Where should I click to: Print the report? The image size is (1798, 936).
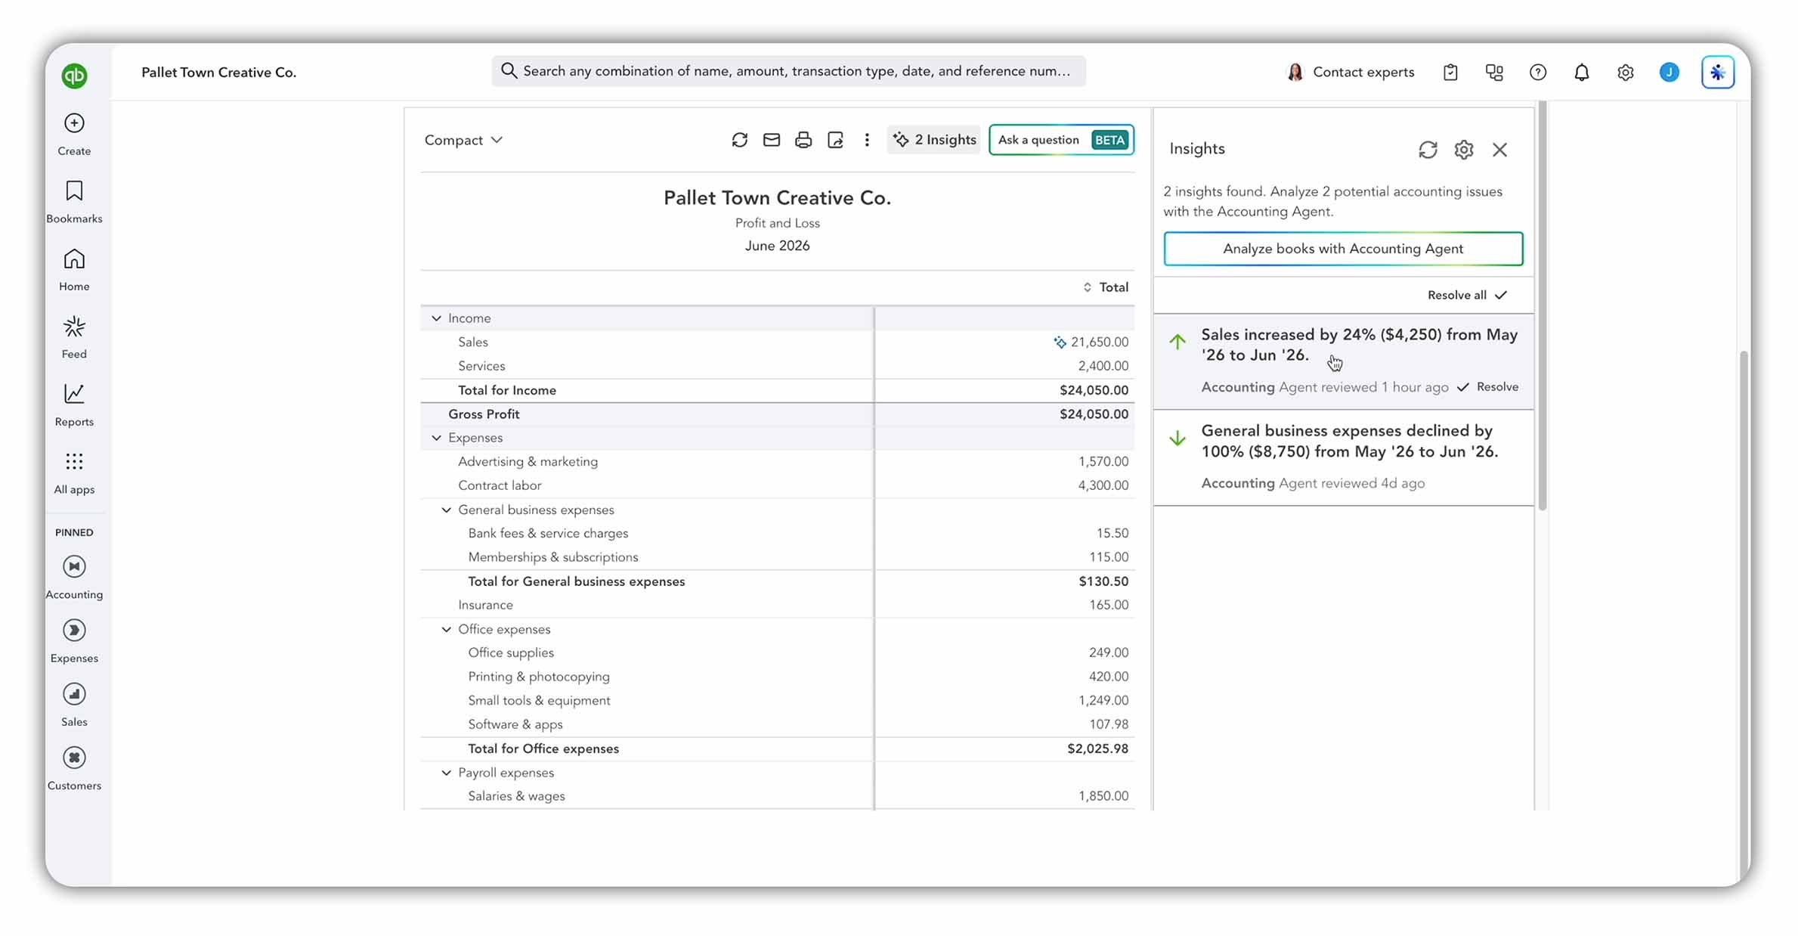[803, 140]
